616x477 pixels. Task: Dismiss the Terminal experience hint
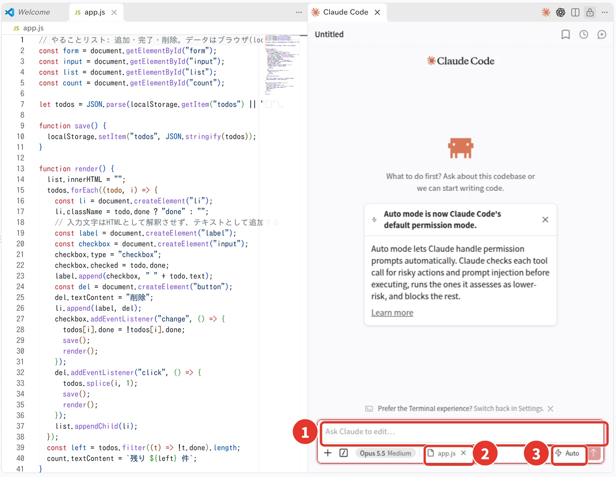coord(551,409)
